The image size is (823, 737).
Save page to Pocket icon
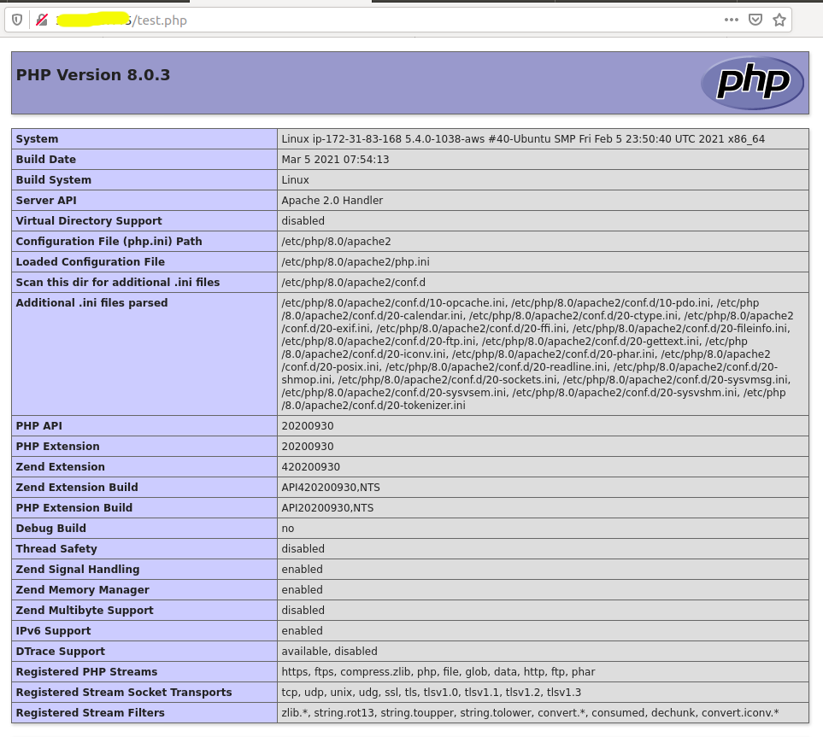pos(755,20)
